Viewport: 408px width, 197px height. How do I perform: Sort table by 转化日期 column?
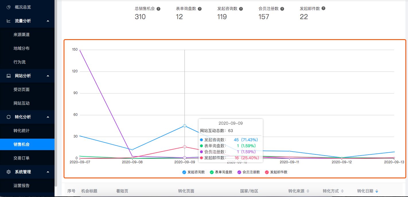click(x=377, y=191)
